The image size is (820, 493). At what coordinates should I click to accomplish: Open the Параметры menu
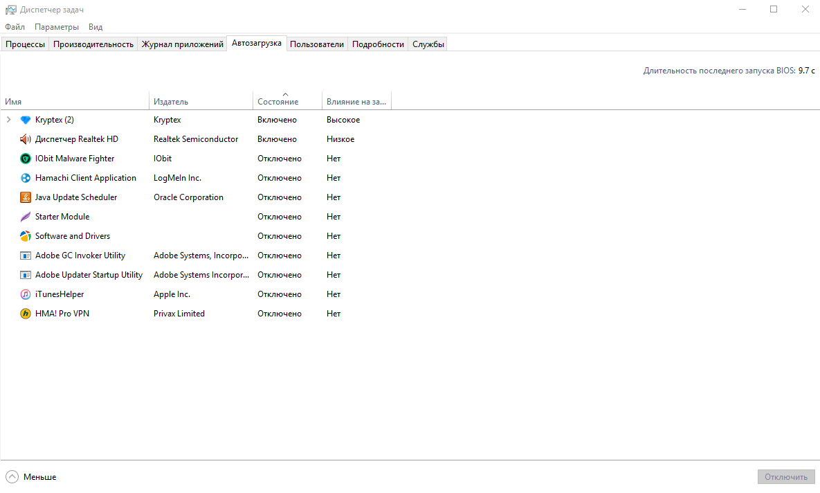click(x=57, y=27)
